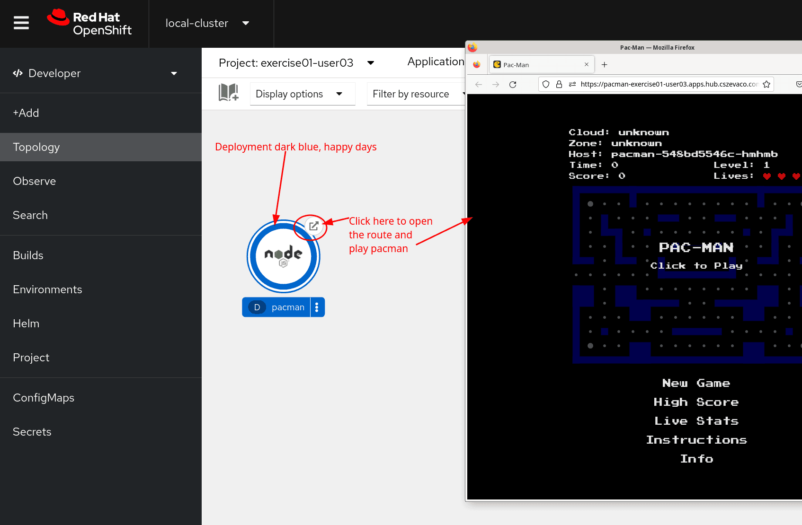Open Instructions in Pac-Man menu
Screen dimensions: 802x525
(x=696, y=440)
